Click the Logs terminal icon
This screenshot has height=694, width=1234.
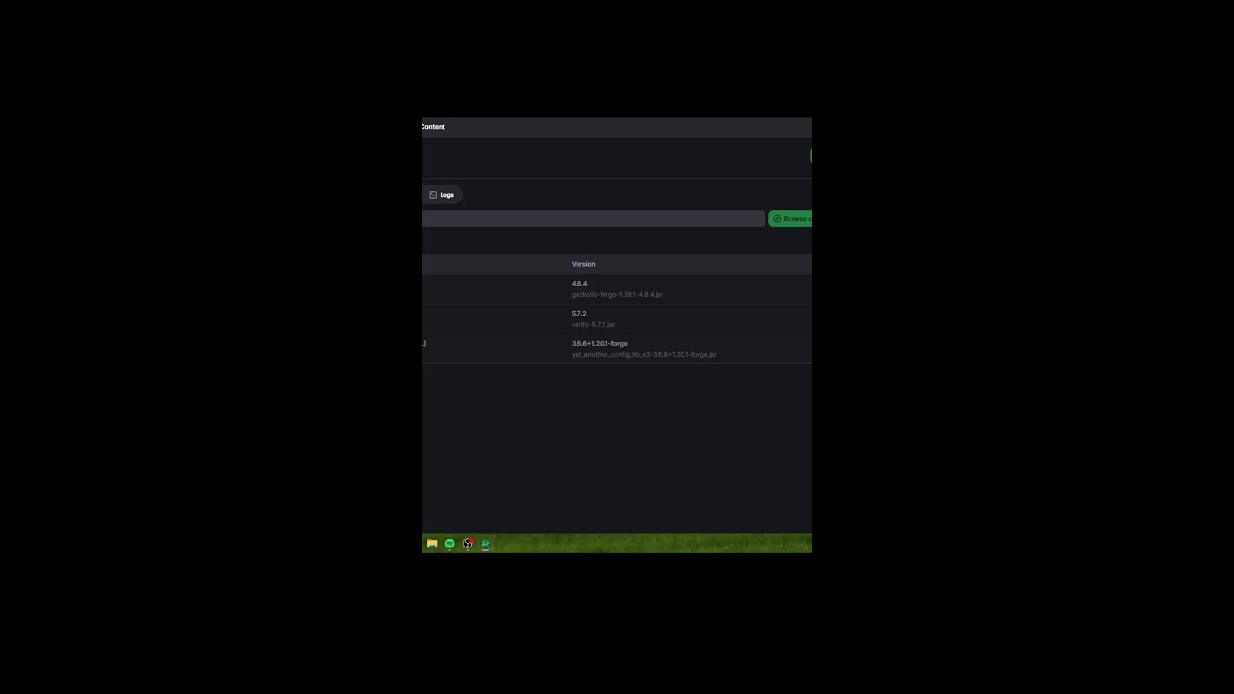click(x=433, y=195)
